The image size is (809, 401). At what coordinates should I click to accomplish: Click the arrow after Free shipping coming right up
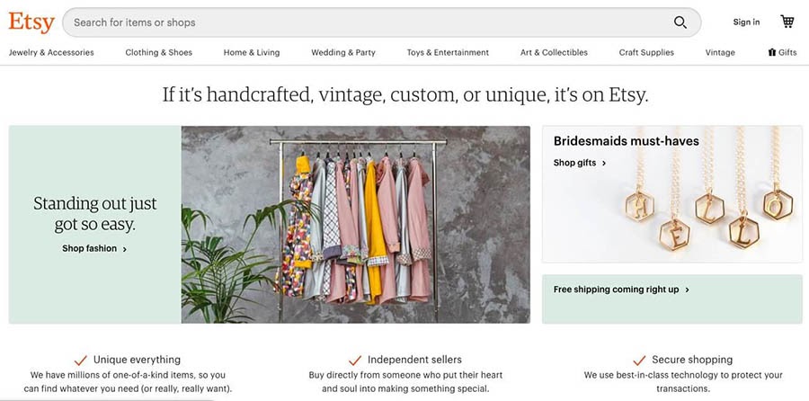(687, 290)
